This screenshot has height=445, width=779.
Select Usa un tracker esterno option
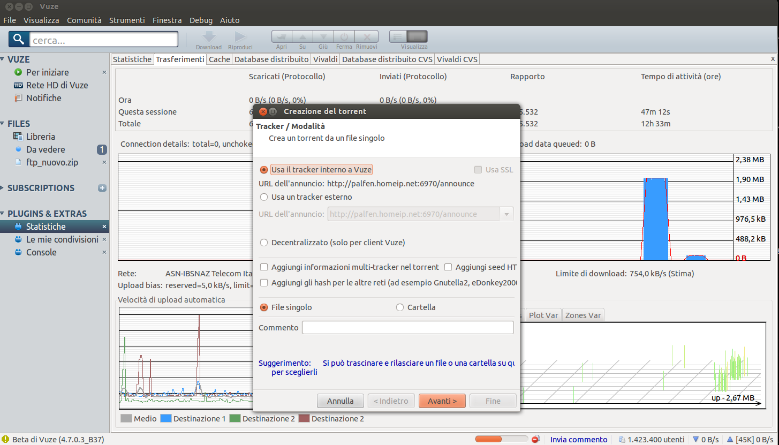click(x=263, y=197)
